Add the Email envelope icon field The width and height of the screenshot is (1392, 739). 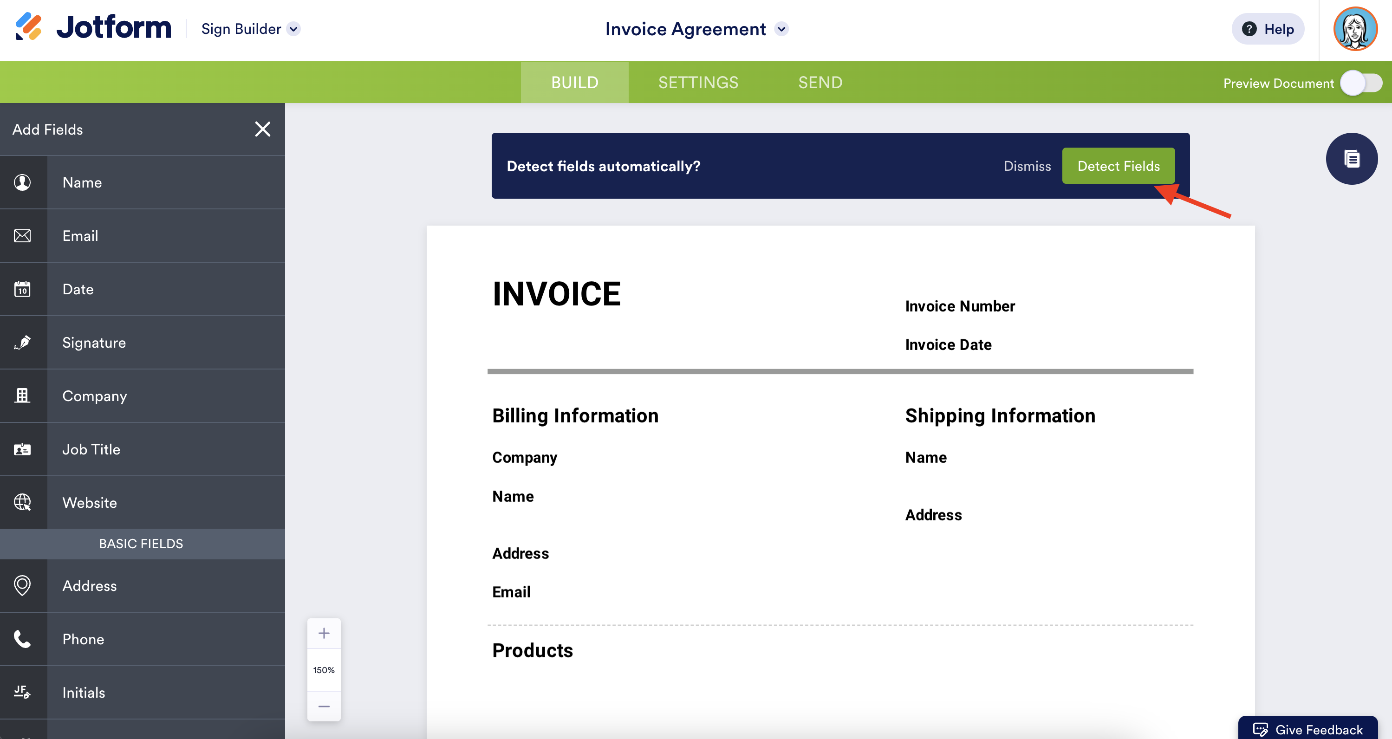pyautogui.click(x=23, y=235)
